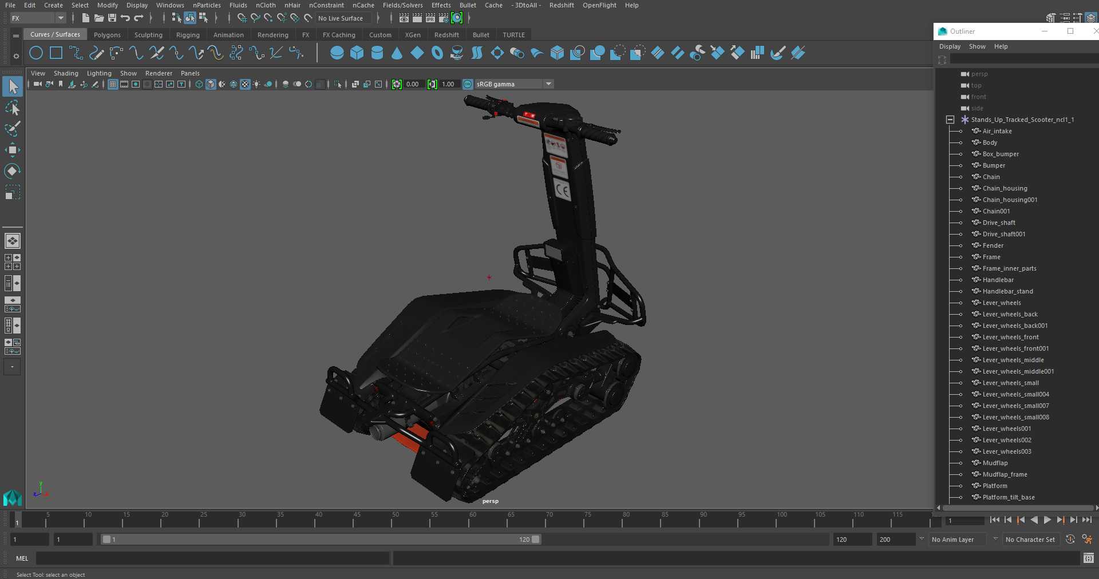This screenshot has width=1099, height=579.
Task: Click the Open scene folder icon
Action: [99, 18]
